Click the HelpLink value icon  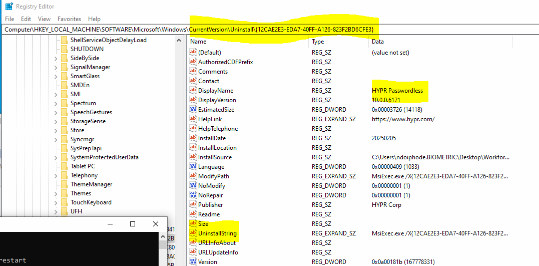pyautogui.click(x=193, y=119)
